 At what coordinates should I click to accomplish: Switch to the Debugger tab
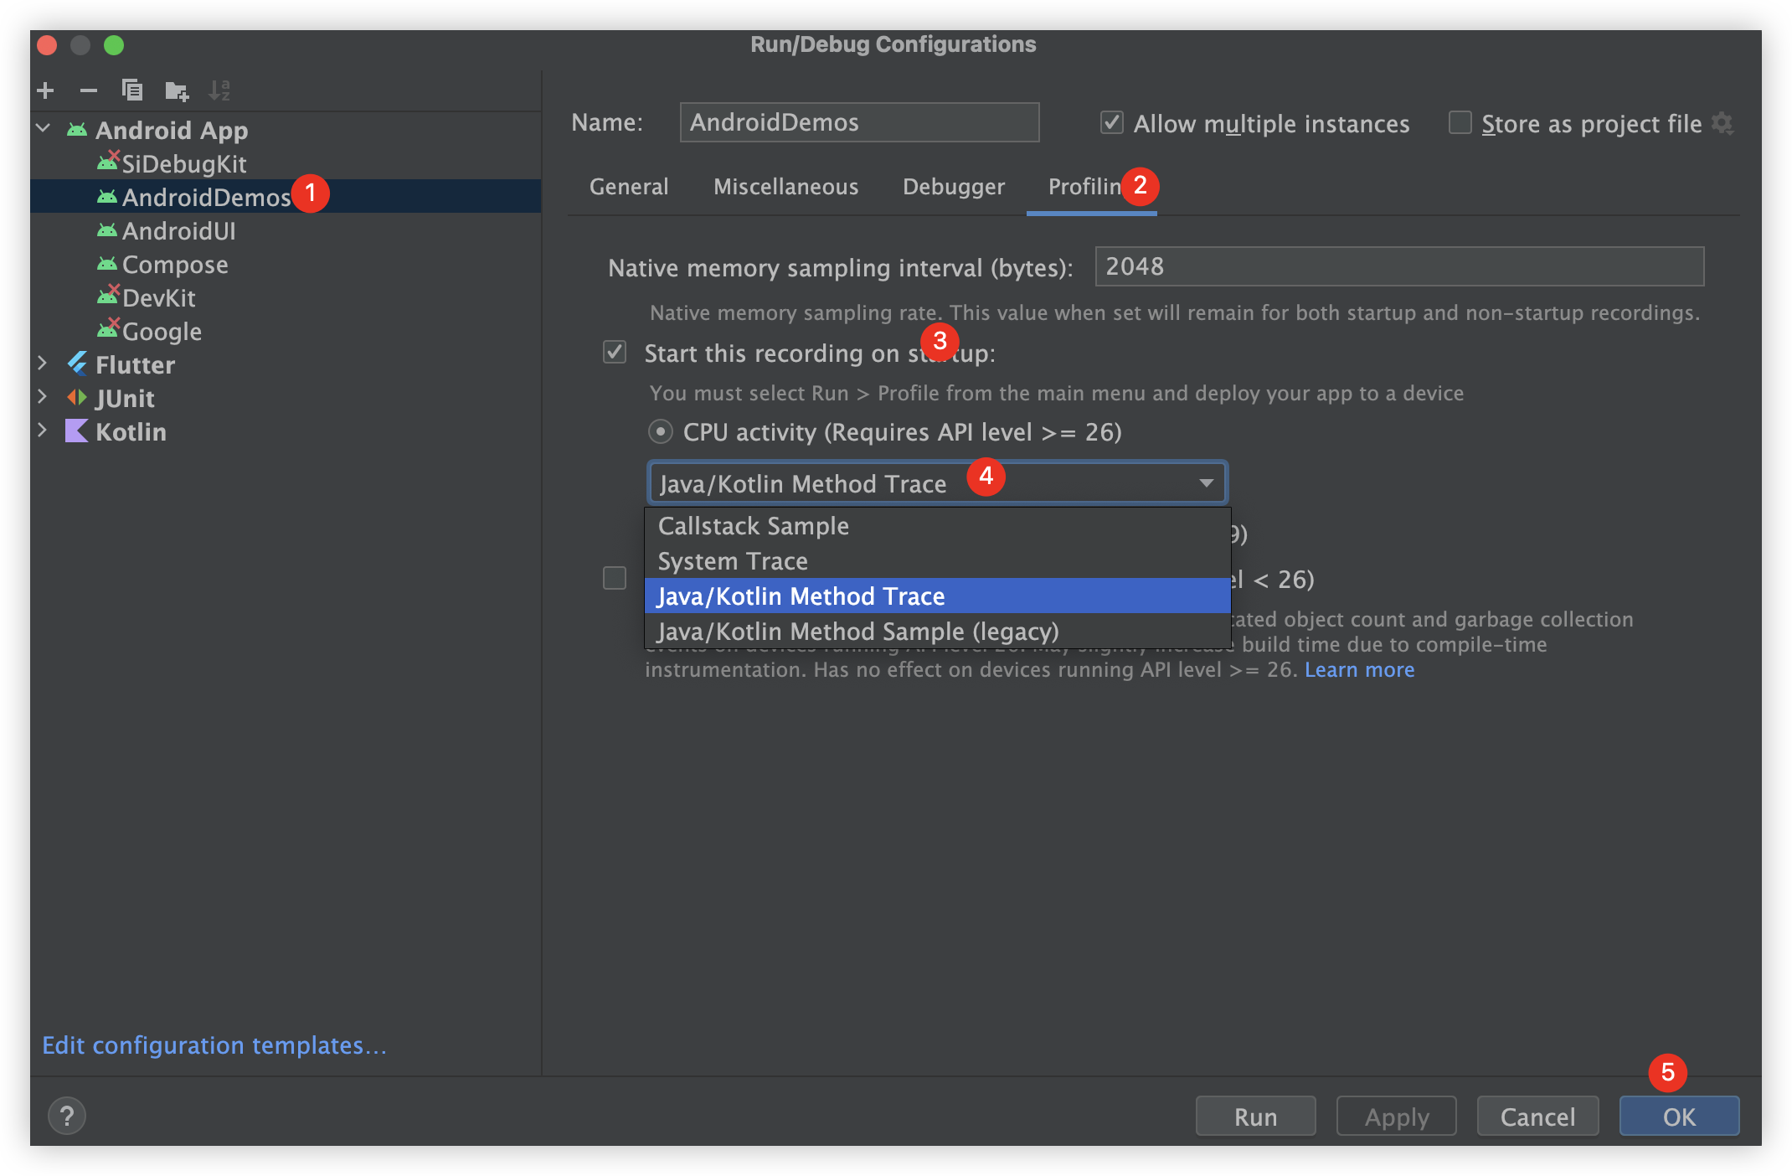point(953,187)
